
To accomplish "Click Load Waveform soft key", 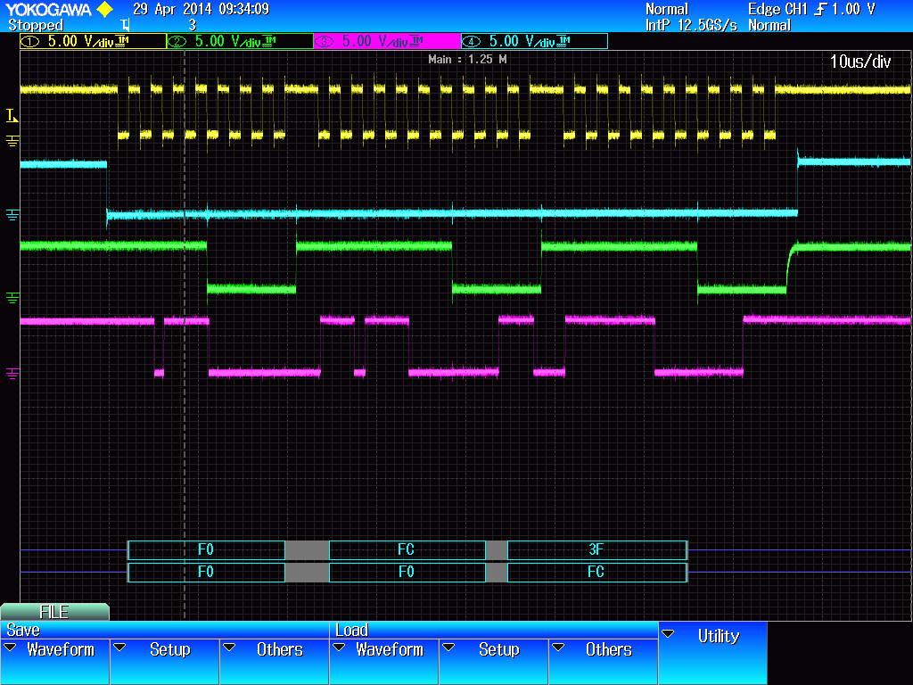I will click(x=383, y=661).
